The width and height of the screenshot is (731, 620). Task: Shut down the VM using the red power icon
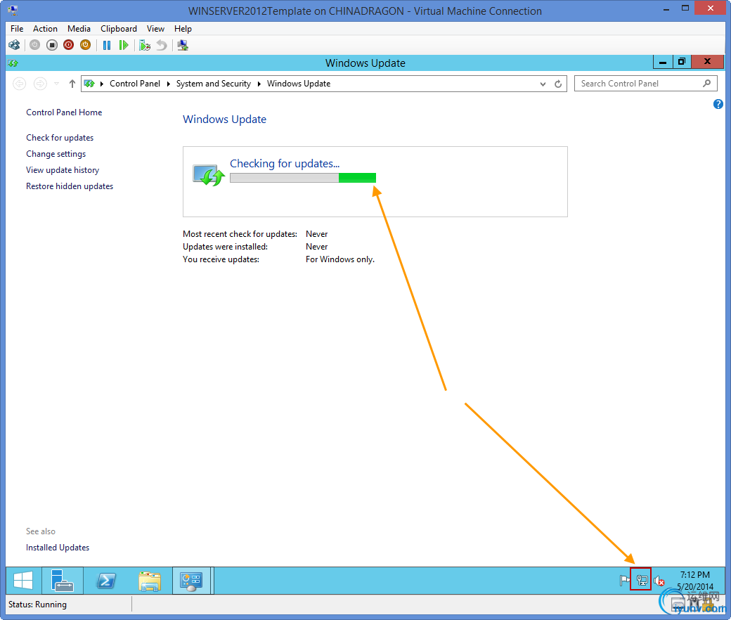tap(69, 45)
